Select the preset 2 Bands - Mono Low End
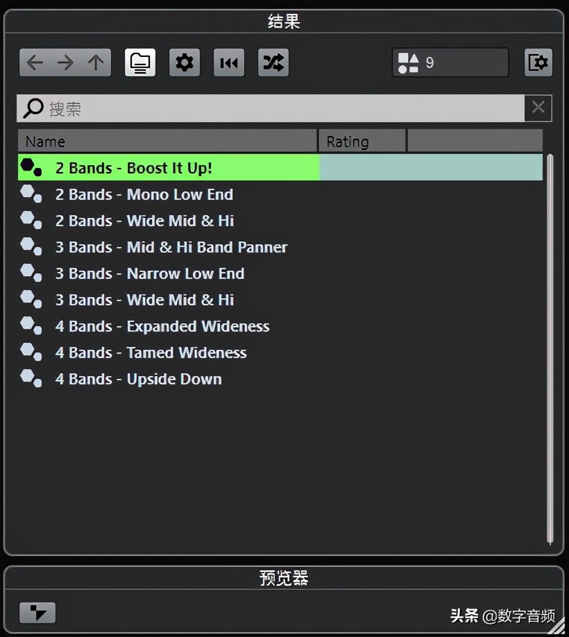This screenshot has width=569, height=637. point(144,194)
